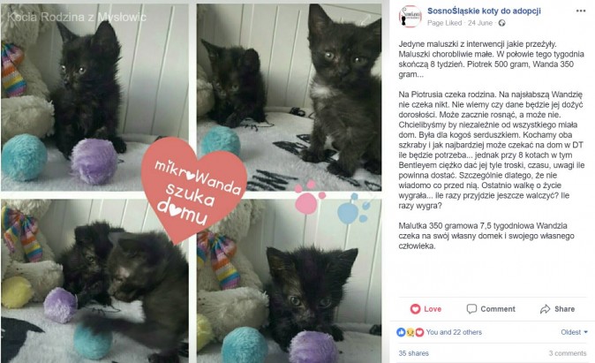Open the post options three-dot menu
The height and width of the screenshot is (363, 595).
coord(581,11)
